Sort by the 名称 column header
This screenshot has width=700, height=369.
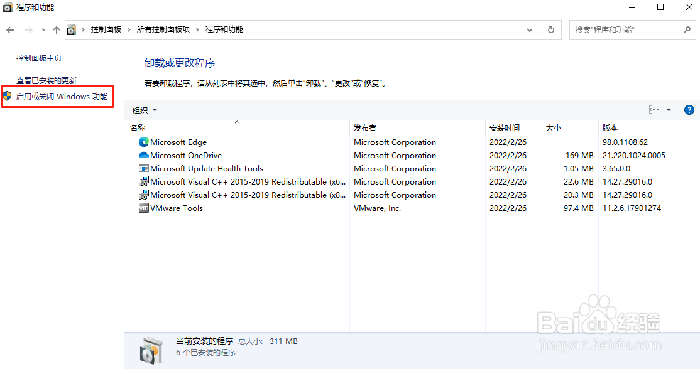(x=237, y=128)
